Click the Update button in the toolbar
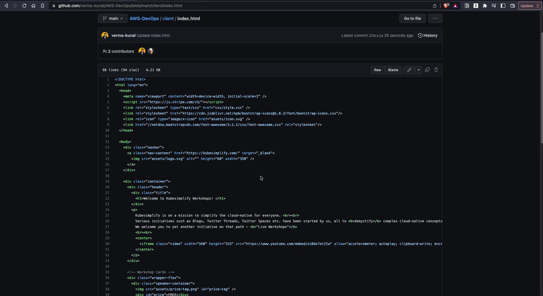 tap(527, 5)
